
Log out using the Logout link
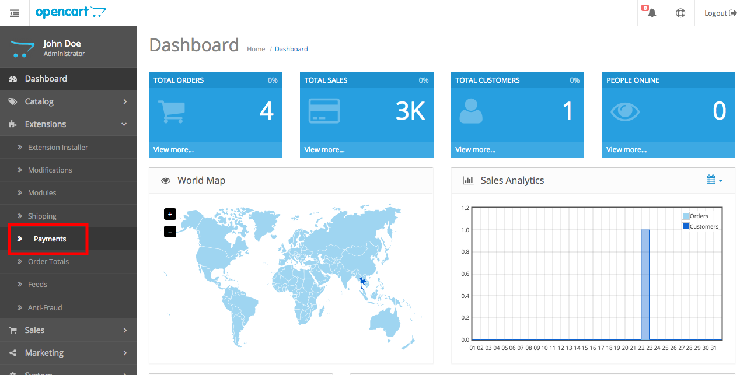pyautogui.click(x=720, y=13)
